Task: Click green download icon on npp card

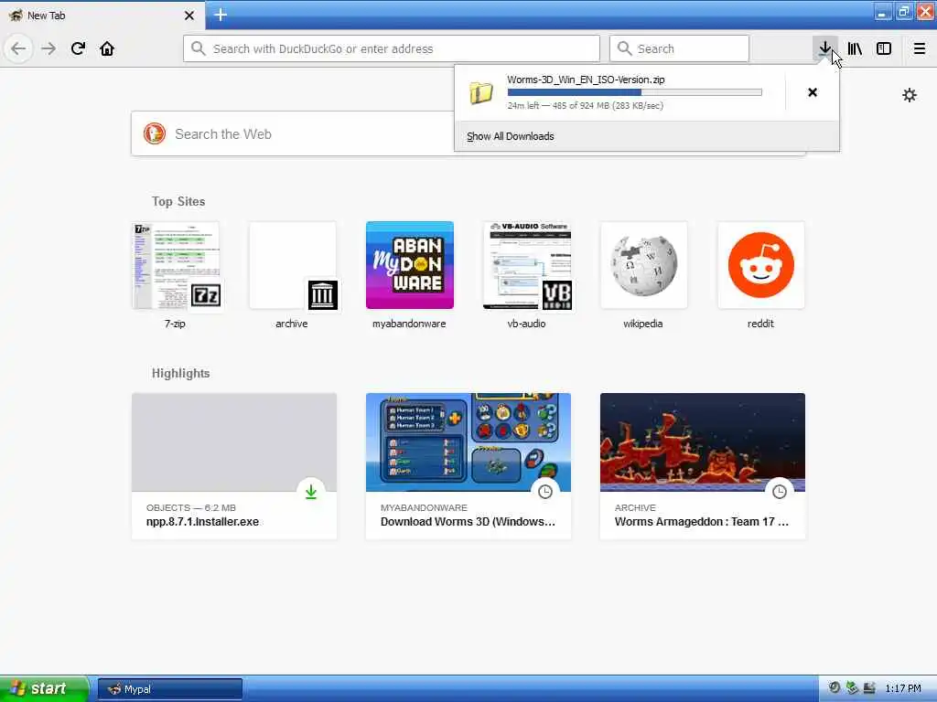Action: [311, 492]
